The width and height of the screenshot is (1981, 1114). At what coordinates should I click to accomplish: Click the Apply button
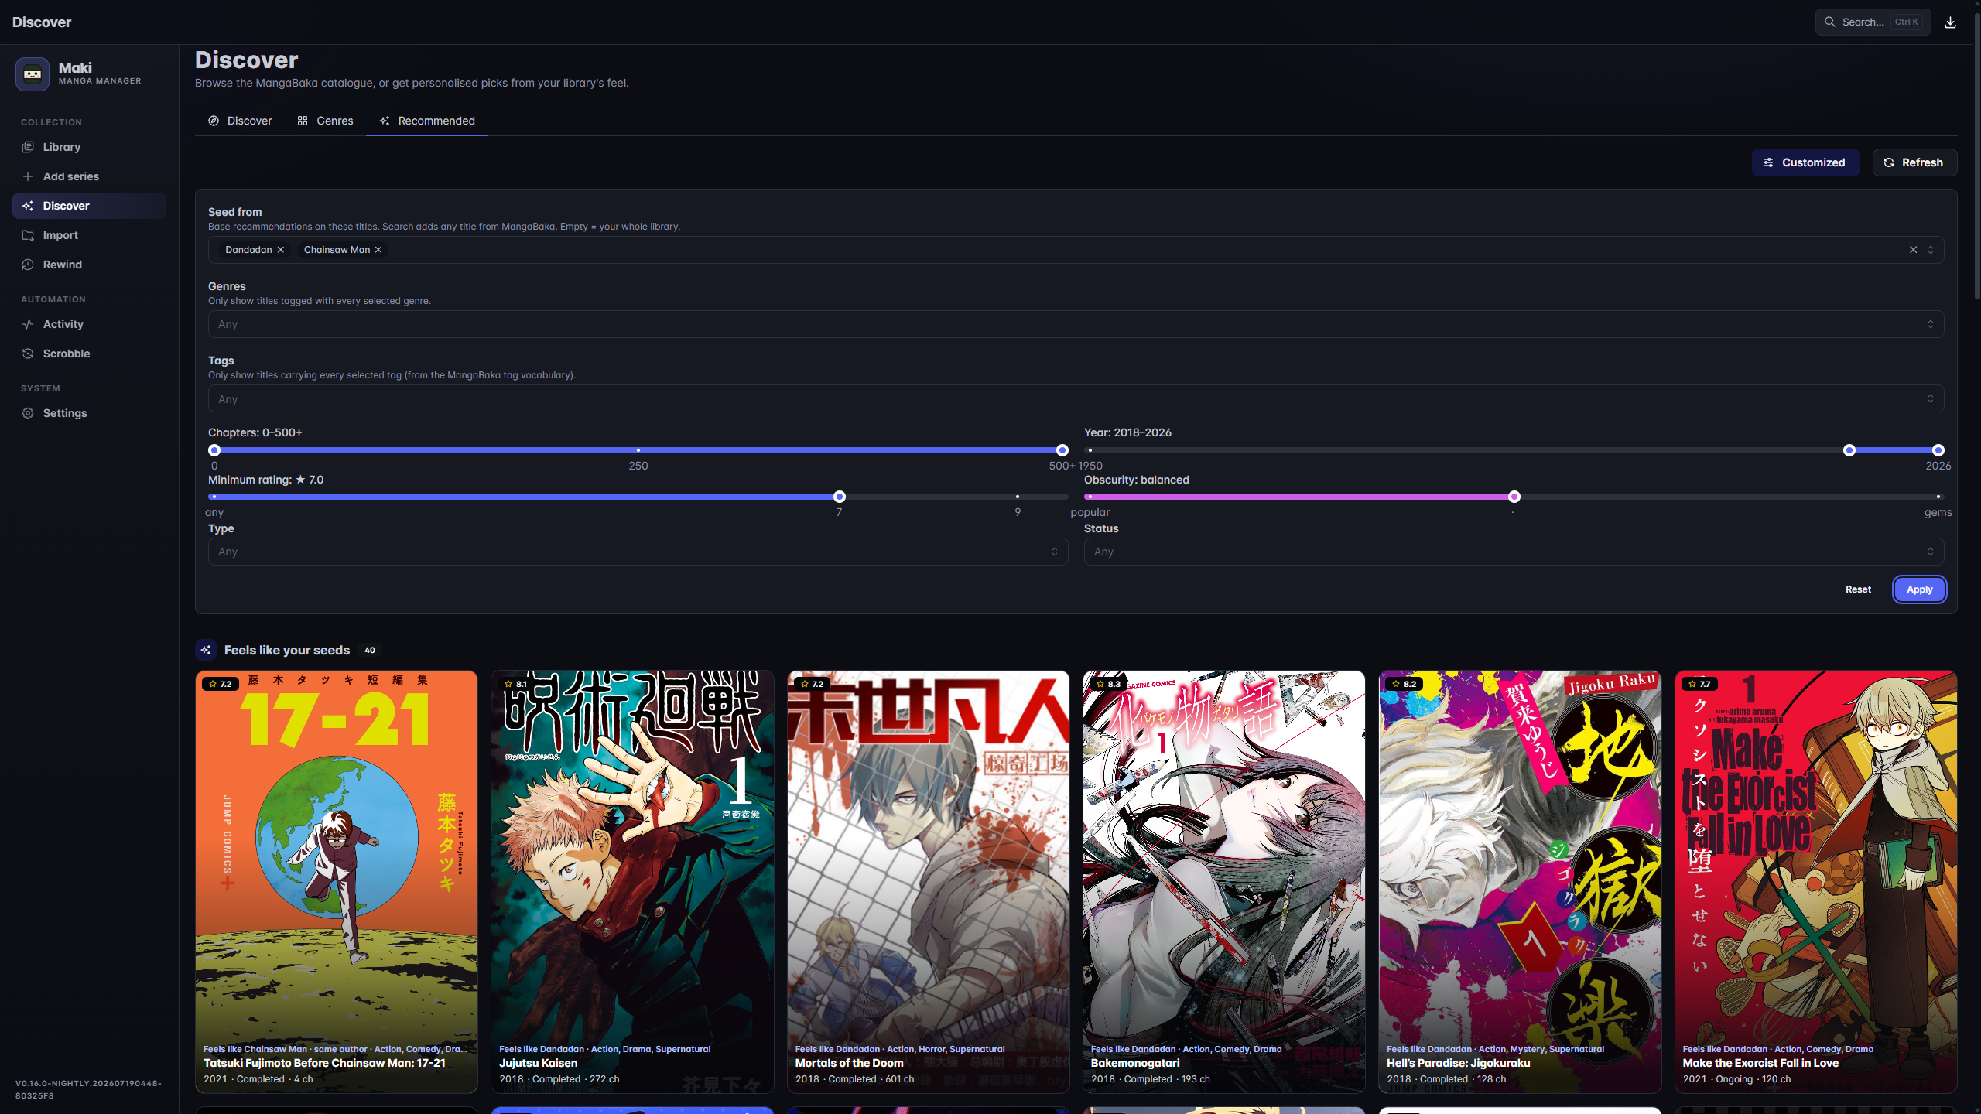pyautogui.click(x=1919, y=589)
